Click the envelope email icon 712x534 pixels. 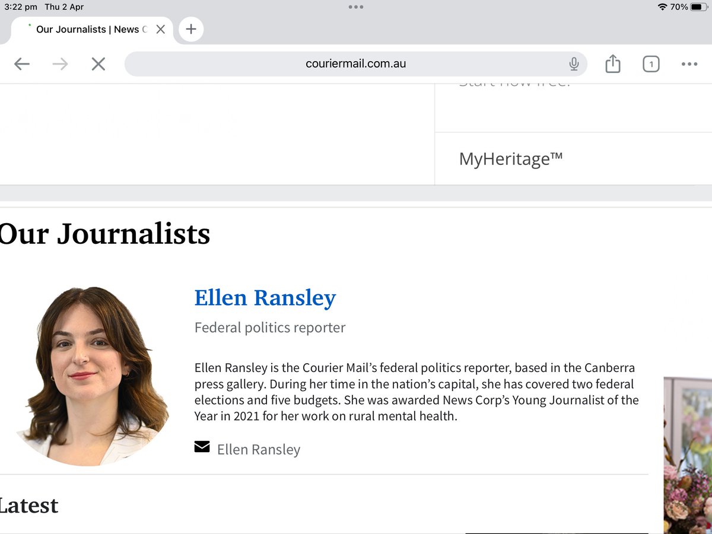pos(202,447)
